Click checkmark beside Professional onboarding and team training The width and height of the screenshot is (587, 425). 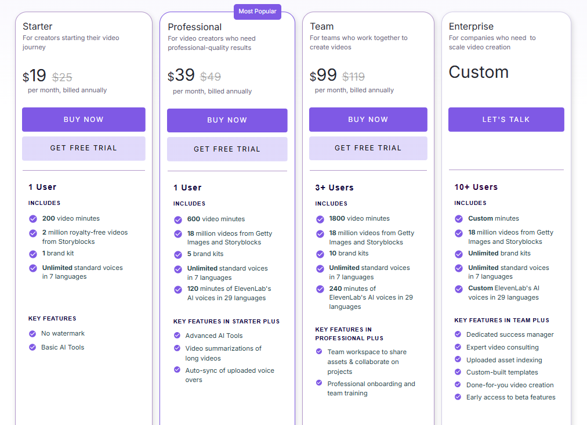pyautogui.click(x=319, y=383)
